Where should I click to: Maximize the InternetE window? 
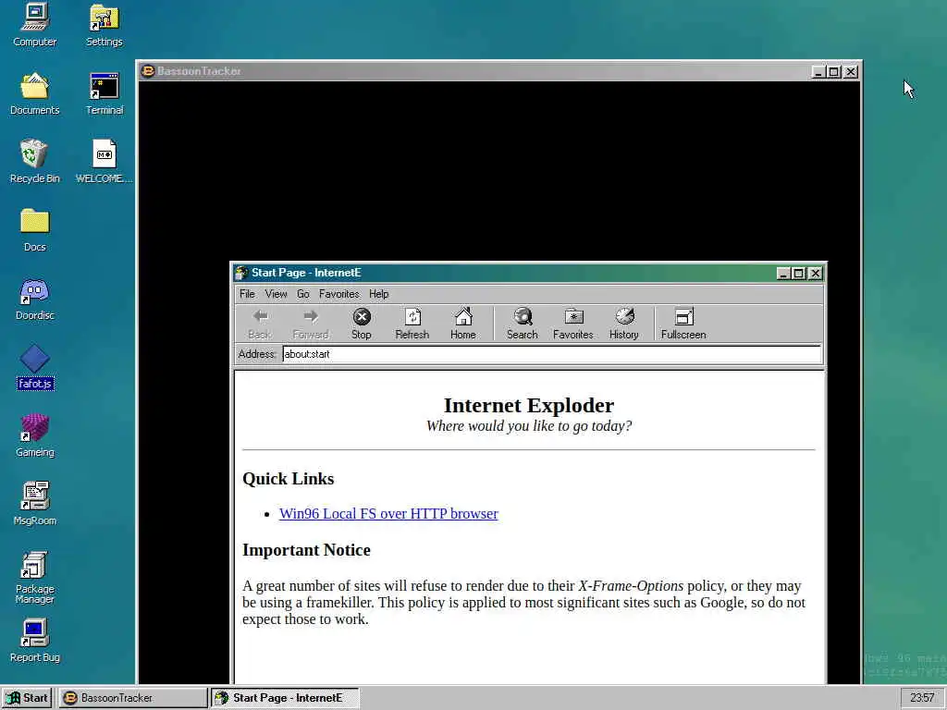click(798, 274)
